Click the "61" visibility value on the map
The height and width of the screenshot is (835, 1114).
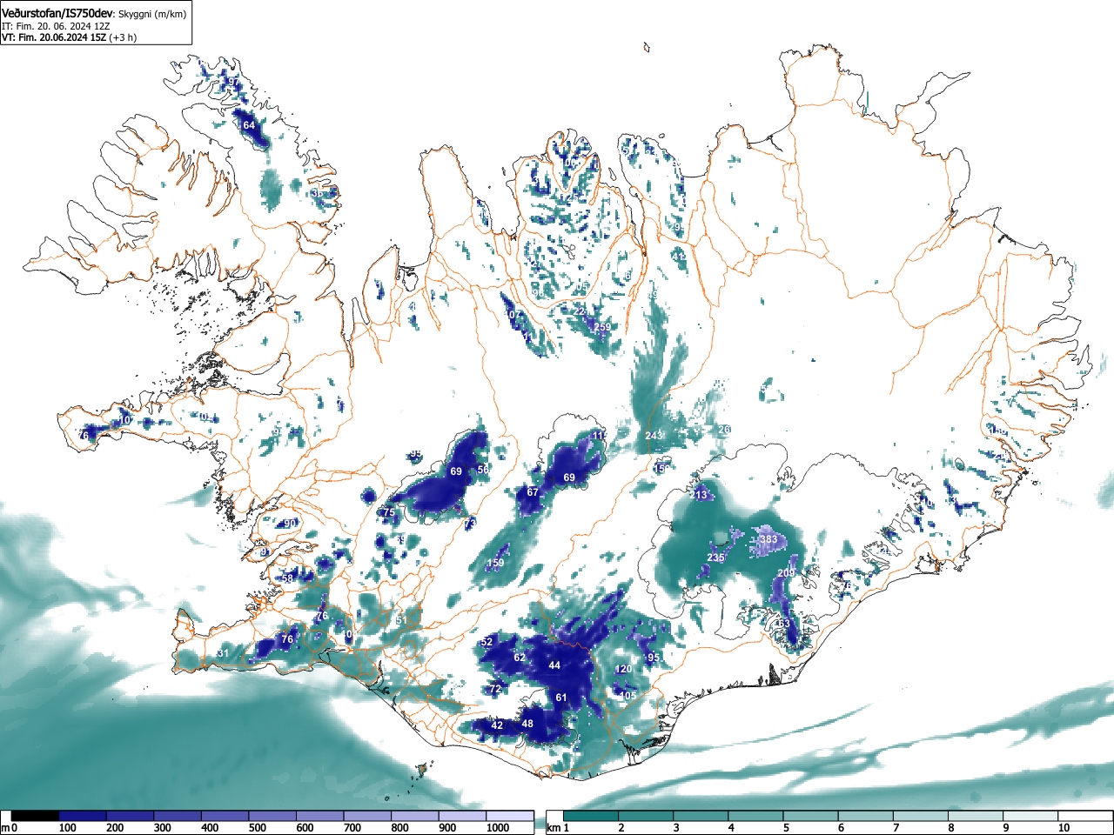[561, 698]
